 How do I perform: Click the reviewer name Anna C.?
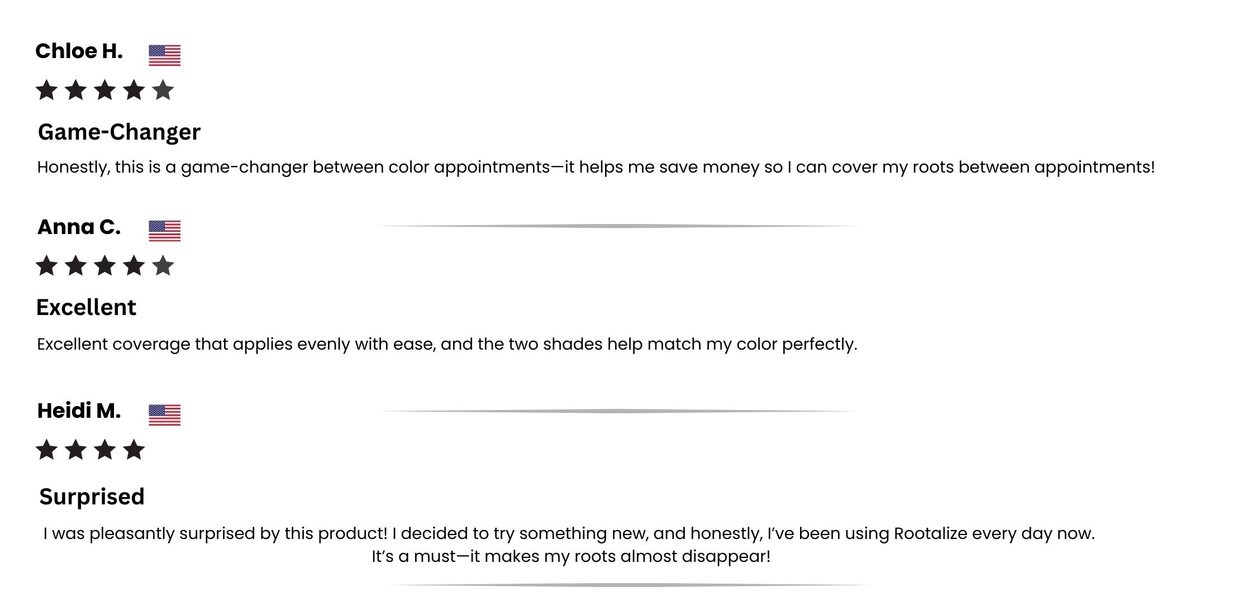[79, 227]
